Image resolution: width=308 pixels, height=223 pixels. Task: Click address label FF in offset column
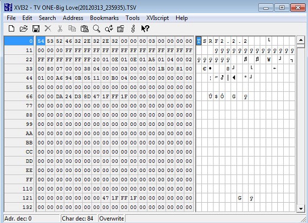(x=19, y=180)
